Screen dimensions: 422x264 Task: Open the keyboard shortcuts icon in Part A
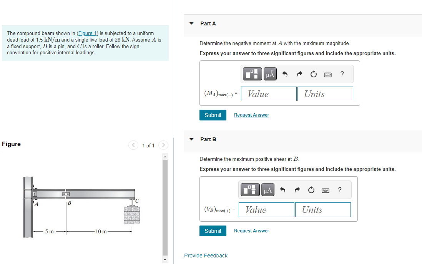point(327,74)
